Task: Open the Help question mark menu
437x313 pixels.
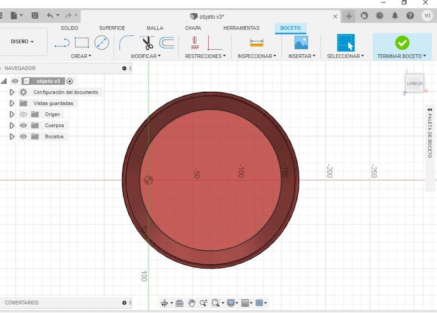Action: click(x=410, y=16)
